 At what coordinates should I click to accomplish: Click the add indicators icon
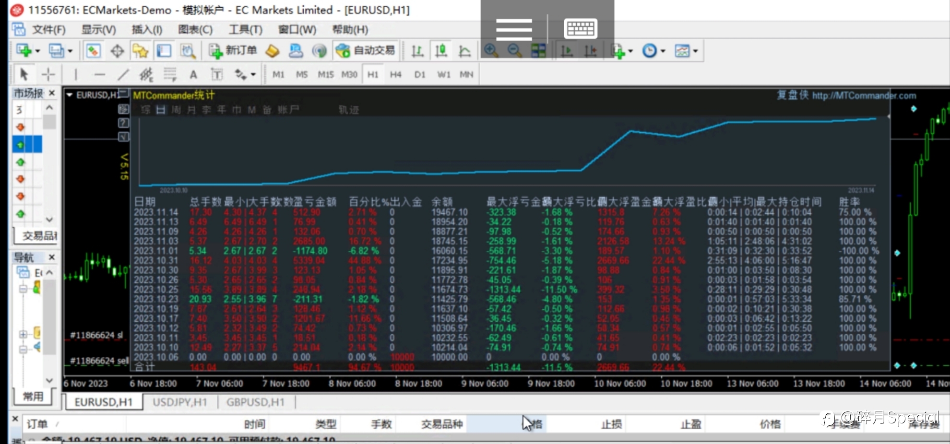(618, 51)
